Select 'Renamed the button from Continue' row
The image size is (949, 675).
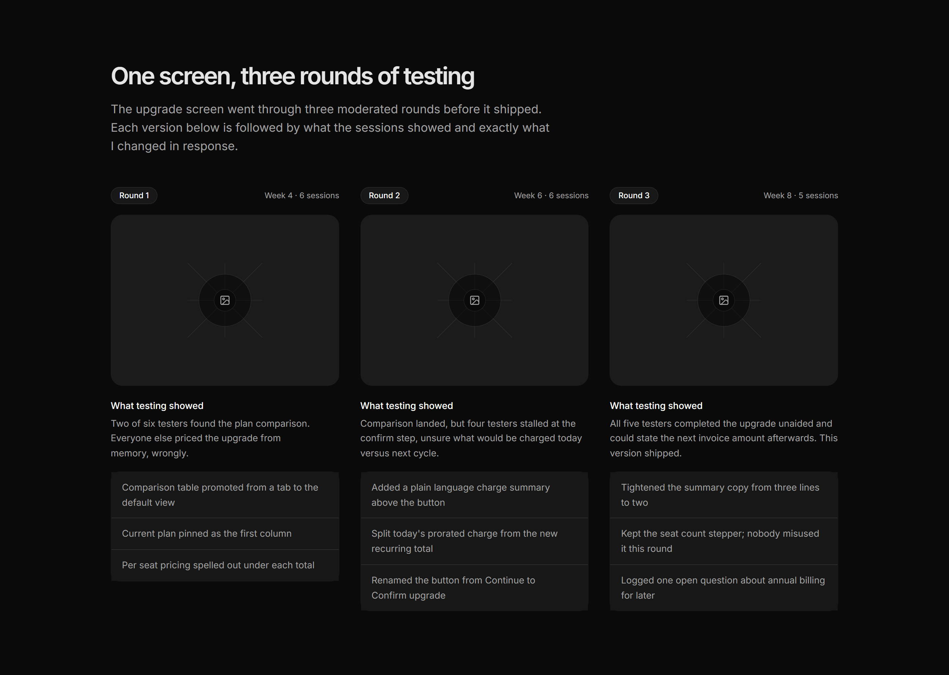(474, 588)
